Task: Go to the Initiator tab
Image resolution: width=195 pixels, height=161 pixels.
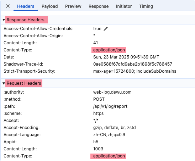Action: coord(124,6)
